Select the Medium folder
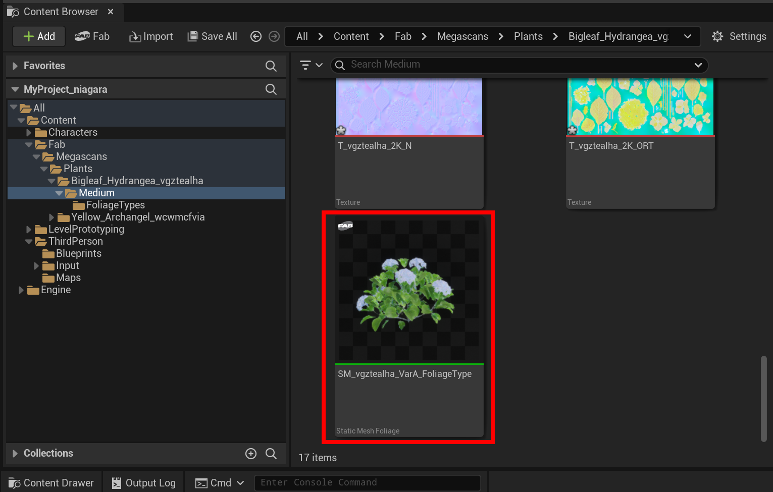The width and height of the screenshot is (773, 492). [x=96, y=193]
